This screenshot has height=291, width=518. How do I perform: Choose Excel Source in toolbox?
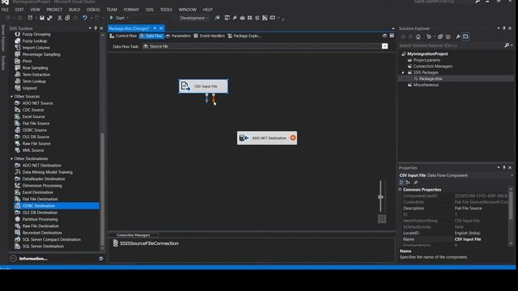[33, 116]
